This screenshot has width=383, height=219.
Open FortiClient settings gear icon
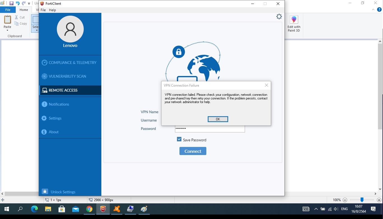(279, 16)
